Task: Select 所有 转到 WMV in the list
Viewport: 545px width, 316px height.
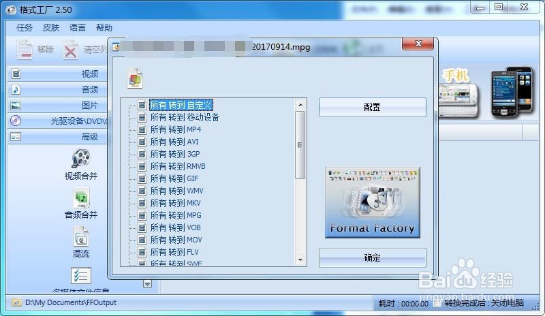Action: click(176, 191)
